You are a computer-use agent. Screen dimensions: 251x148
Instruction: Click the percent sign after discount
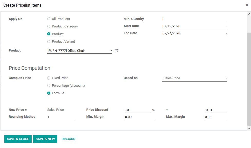click(x=153, y=110)
